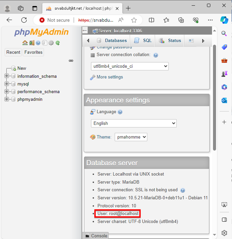Open a new browser tab
Image resolution: width=232 pixels, height=239 pixels.
128,8
